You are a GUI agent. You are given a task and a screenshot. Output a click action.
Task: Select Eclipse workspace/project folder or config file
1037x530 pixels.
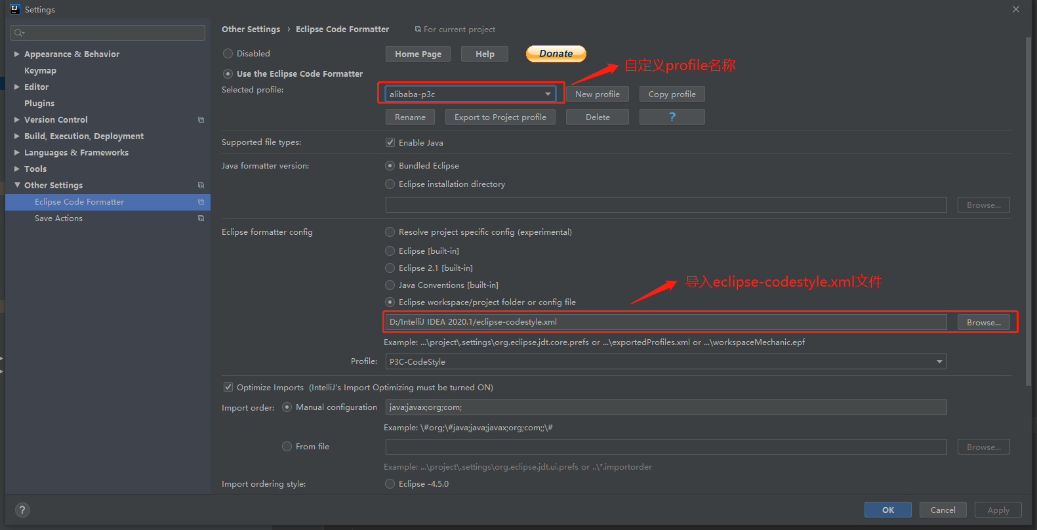[390, 302]
